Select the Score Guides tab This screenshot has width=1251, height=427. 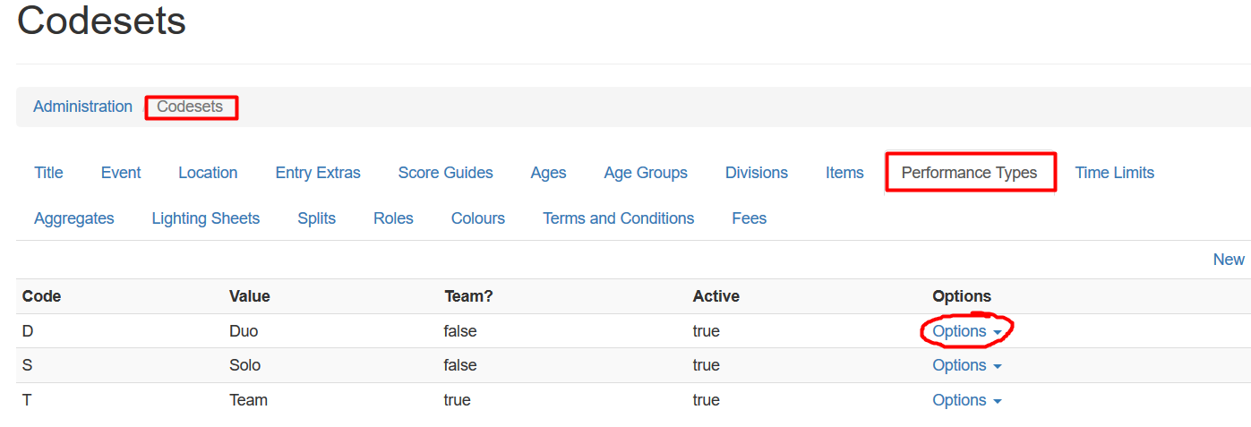[446, 173]
